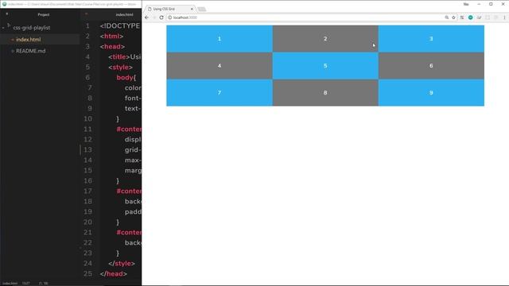Viewport: 509px width, 286px height.
Task: Click the site info icon in the address bar
Action: [x=169, y=17]
